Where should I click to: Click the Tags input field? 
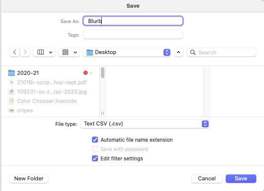[x=133, y=34]
